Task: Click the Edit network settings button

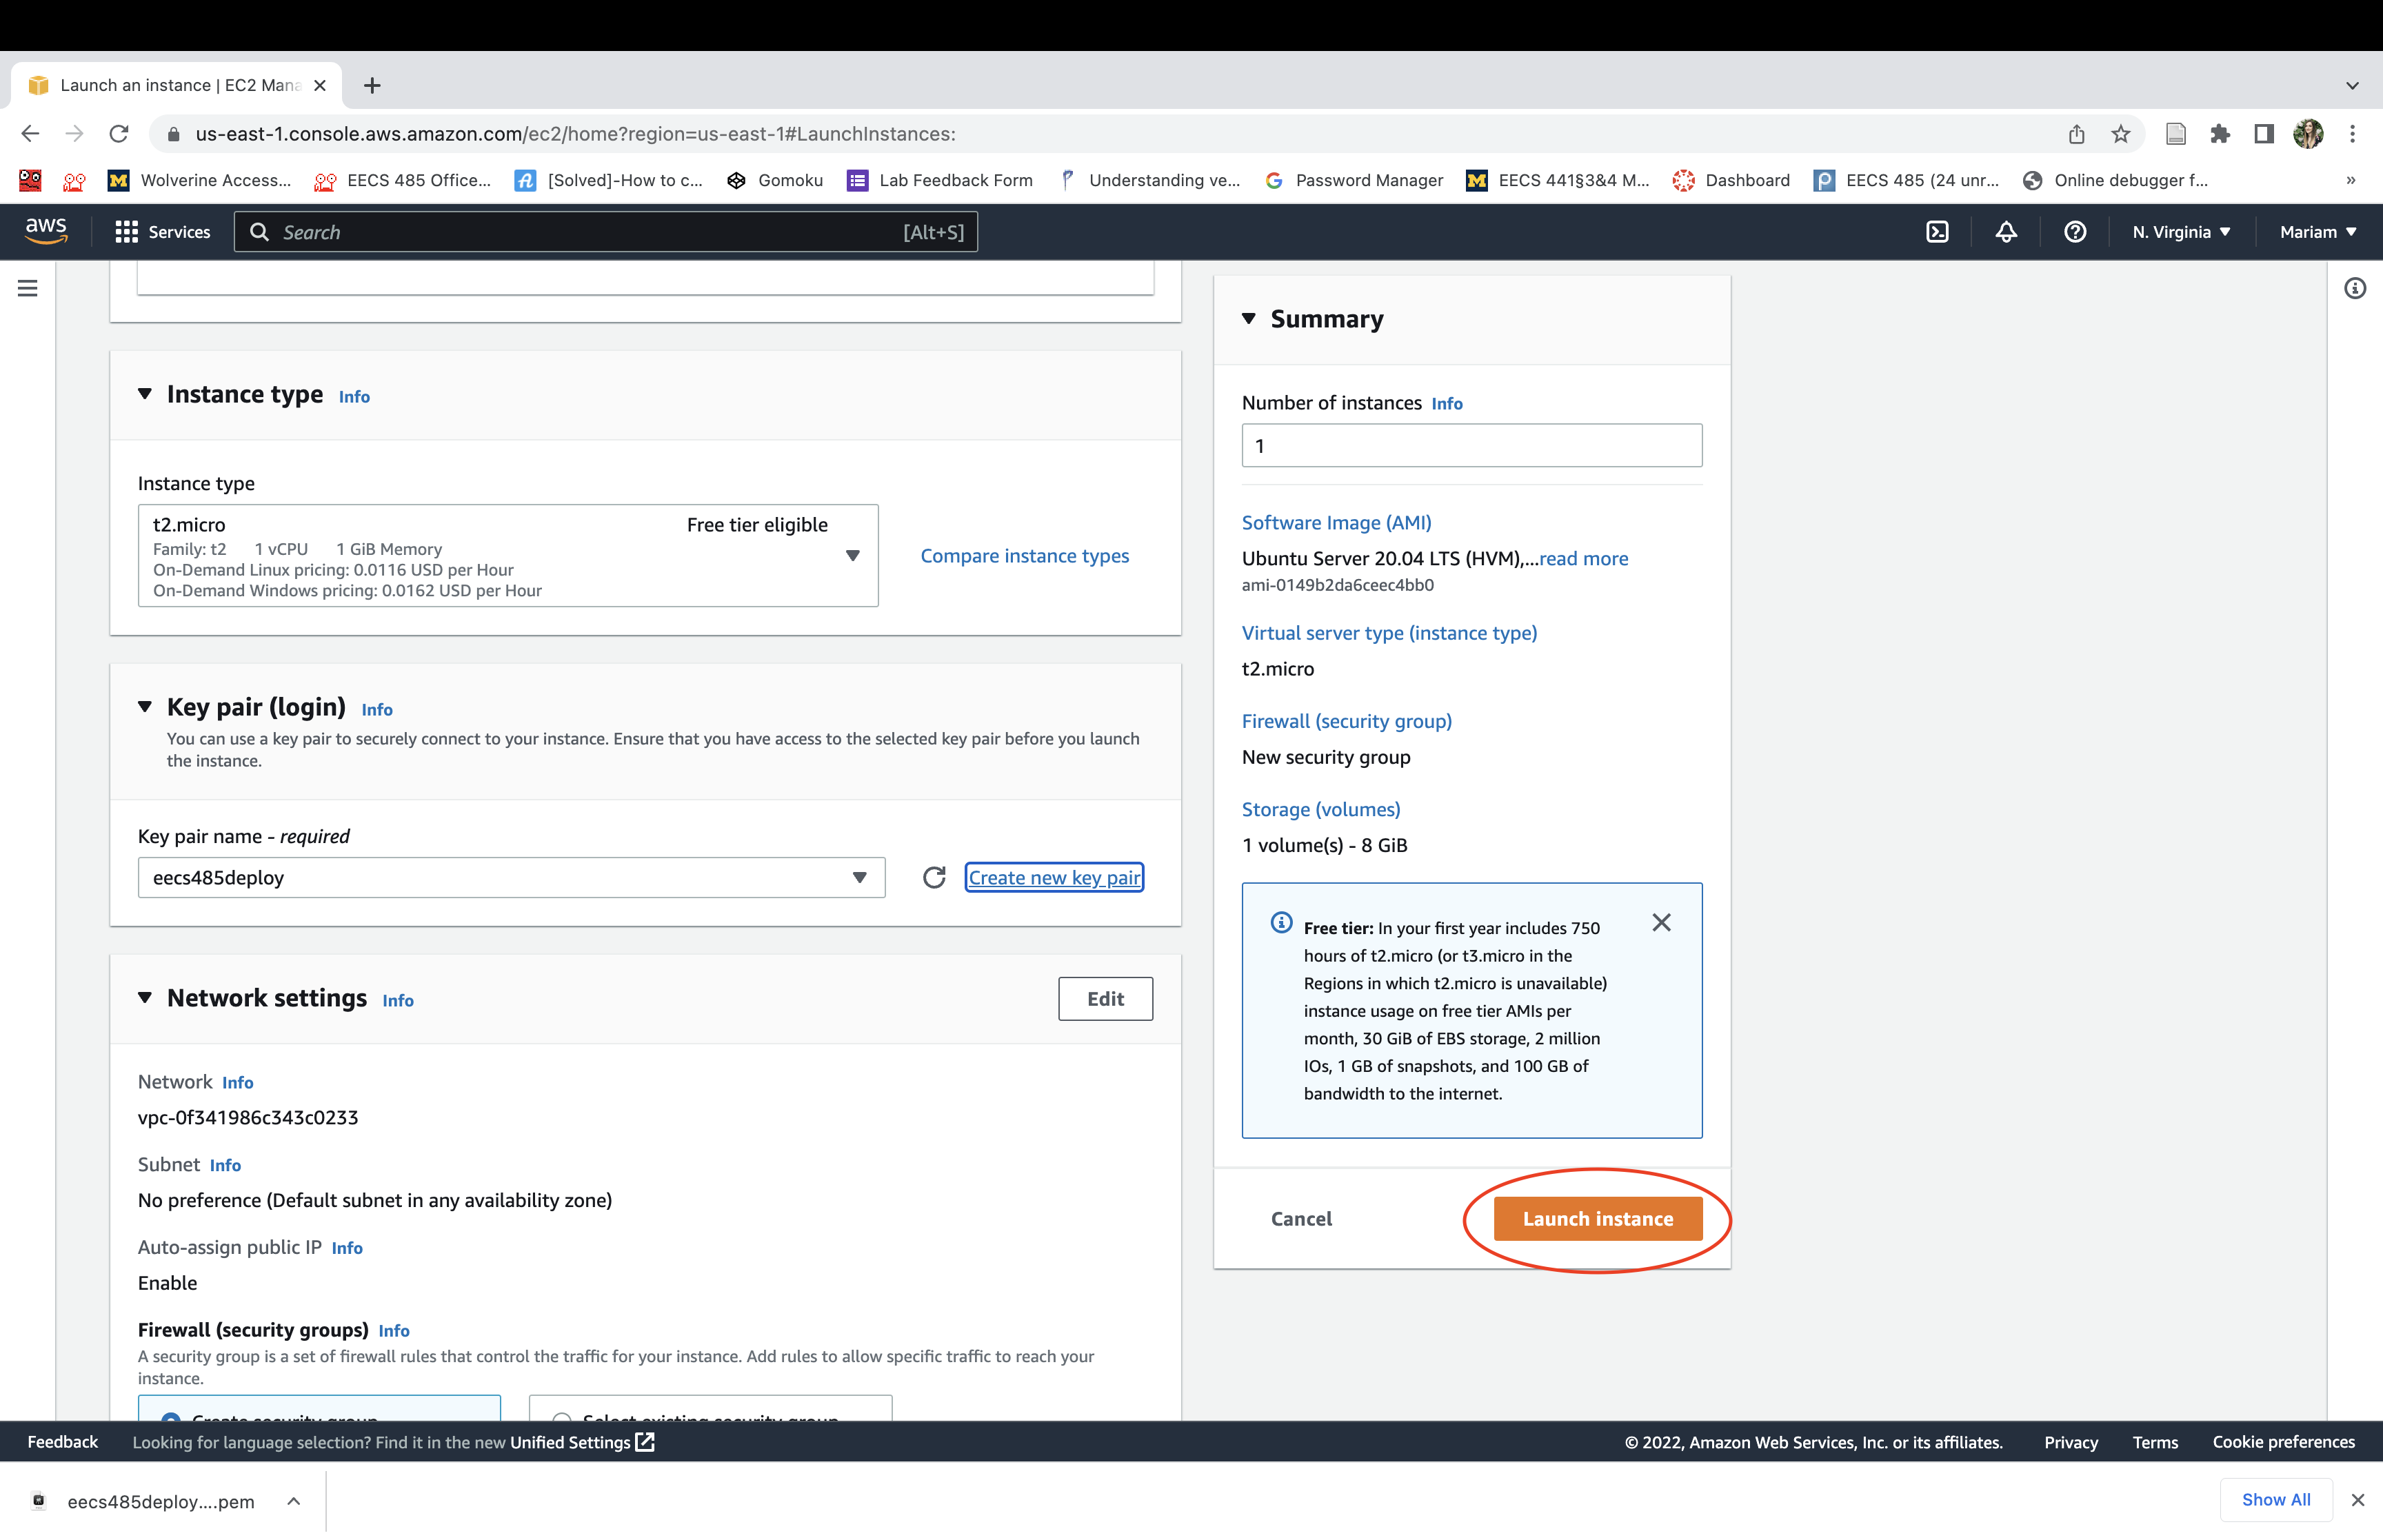Action: 1105,998
